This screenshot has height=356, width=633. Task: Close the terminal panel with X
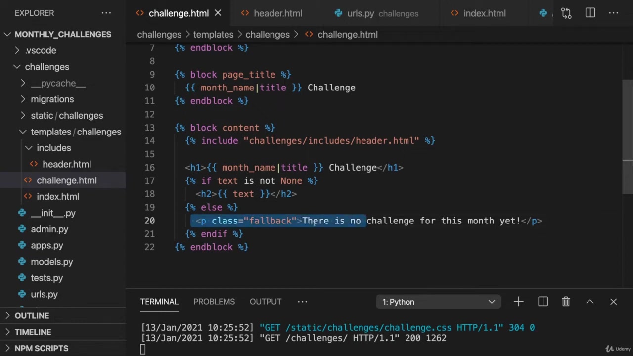tap(613, 302)
